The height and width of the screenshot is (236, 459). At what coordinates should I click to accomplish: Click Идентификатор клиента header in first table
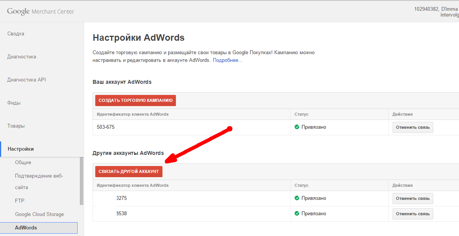point(133,114)
